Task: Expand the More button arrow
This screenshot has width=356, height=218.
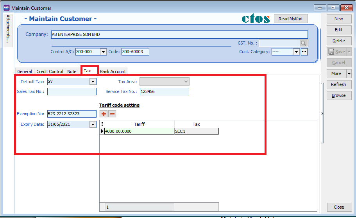Action: 349,73
